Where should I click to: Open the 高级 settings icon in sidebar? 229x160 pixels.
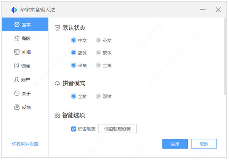16,38
